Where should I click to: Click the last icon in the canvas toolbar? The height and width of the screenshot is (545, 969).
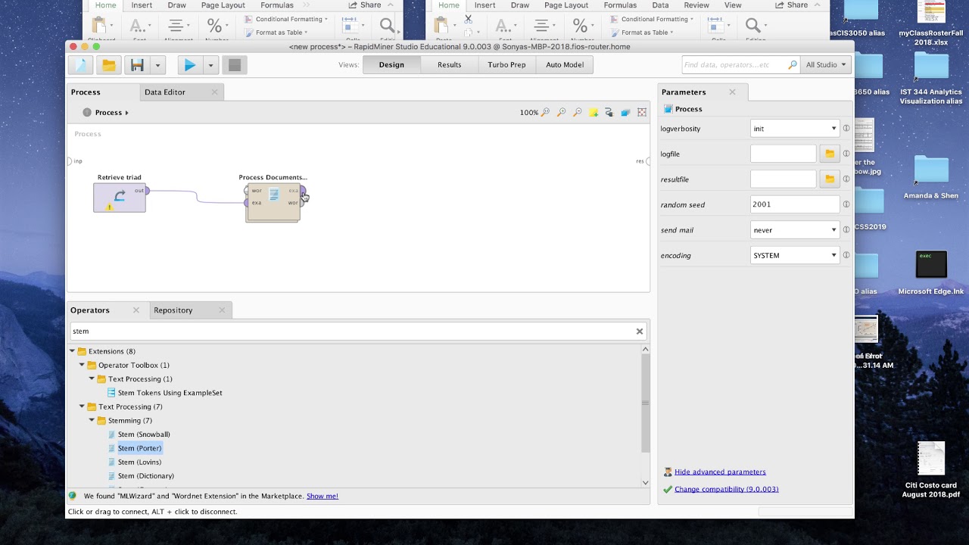[642, 113]
